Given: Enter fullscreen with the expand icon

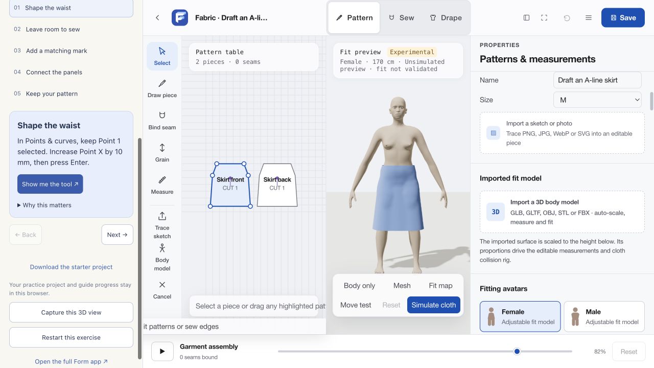Looking at the screenshot, I should (x=544, y=18).
